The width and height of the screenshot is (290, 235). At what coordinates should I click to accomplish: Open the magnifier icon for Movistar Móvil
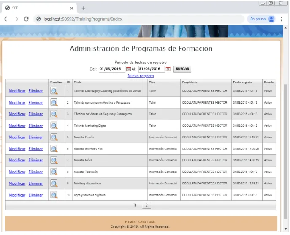(54, 160)
